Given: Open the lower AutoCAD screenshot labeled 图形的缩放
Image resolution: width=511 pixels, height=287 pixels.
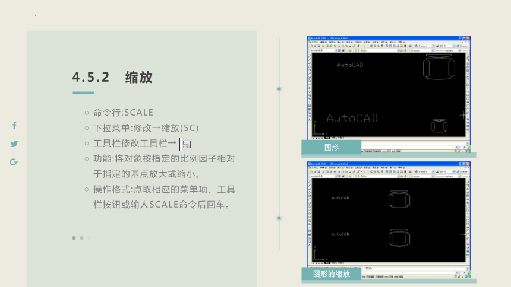Looking at the screenshot, I should pos(389,220).
